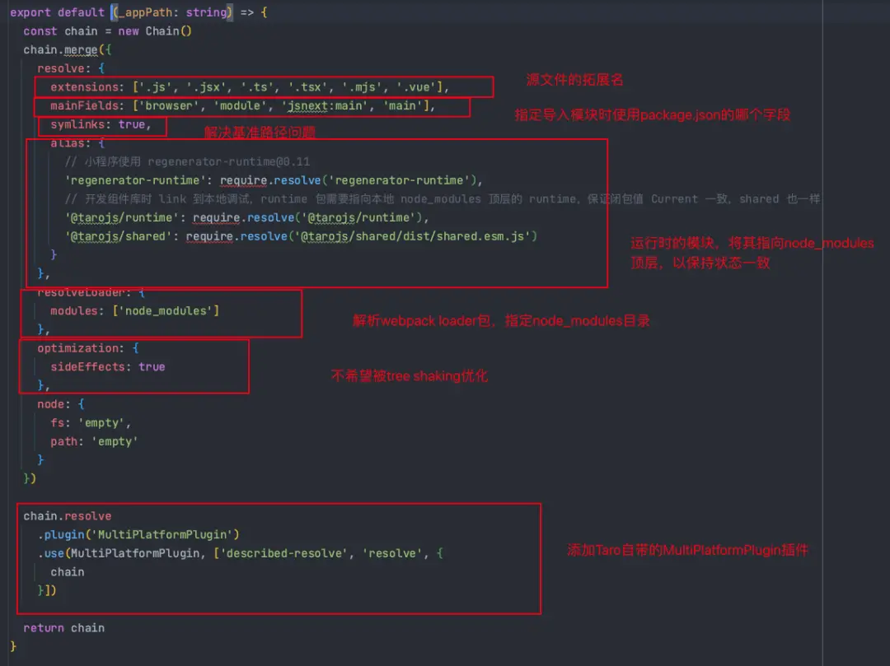Click the '@tarojs/runtime' alias key
Viewport: 890px width, 666px height.
point(121,218)
